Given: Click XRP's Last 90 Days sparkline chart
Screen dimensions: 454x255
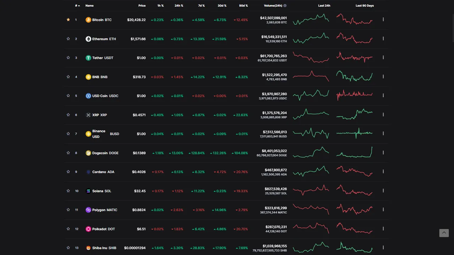Looking at the screenshot, I should (x=355, y=114).
